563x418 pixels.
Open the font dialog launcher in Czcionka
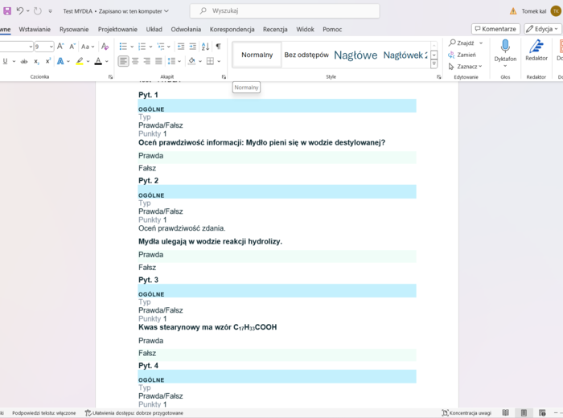click(x=111, y=77)
